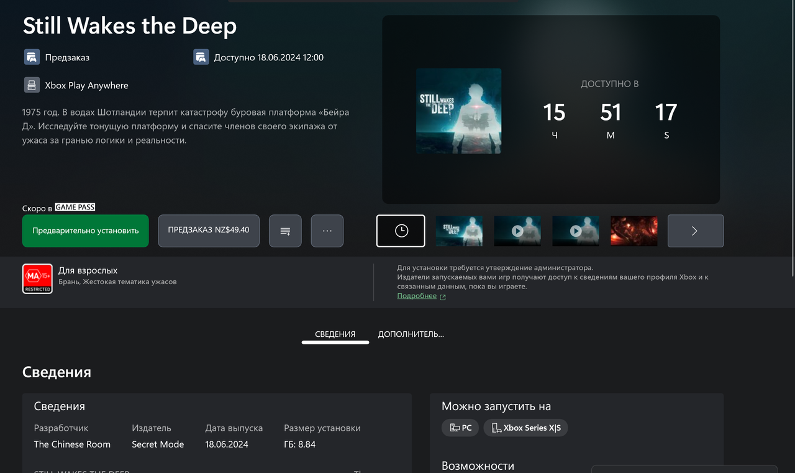Select the clock countdown thumbnail
Image resolution: width=795 pixels, height=473 pixels.
[x=401, y=231]
